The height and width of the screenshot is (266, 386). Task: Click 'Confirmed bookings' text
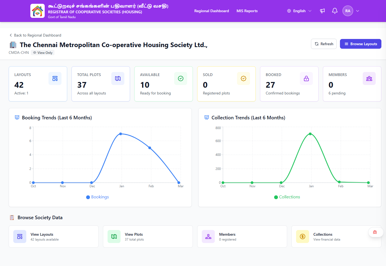tap(283, 93)
